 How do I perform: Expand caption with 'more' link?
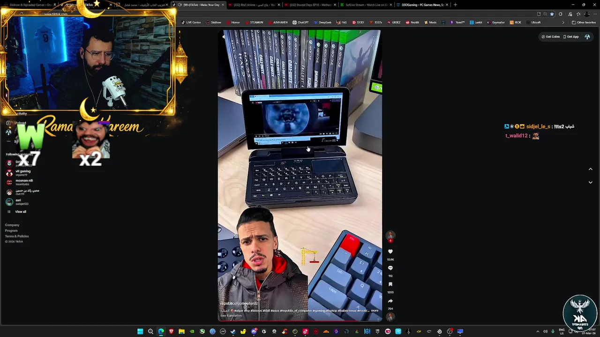coord(375,311)
